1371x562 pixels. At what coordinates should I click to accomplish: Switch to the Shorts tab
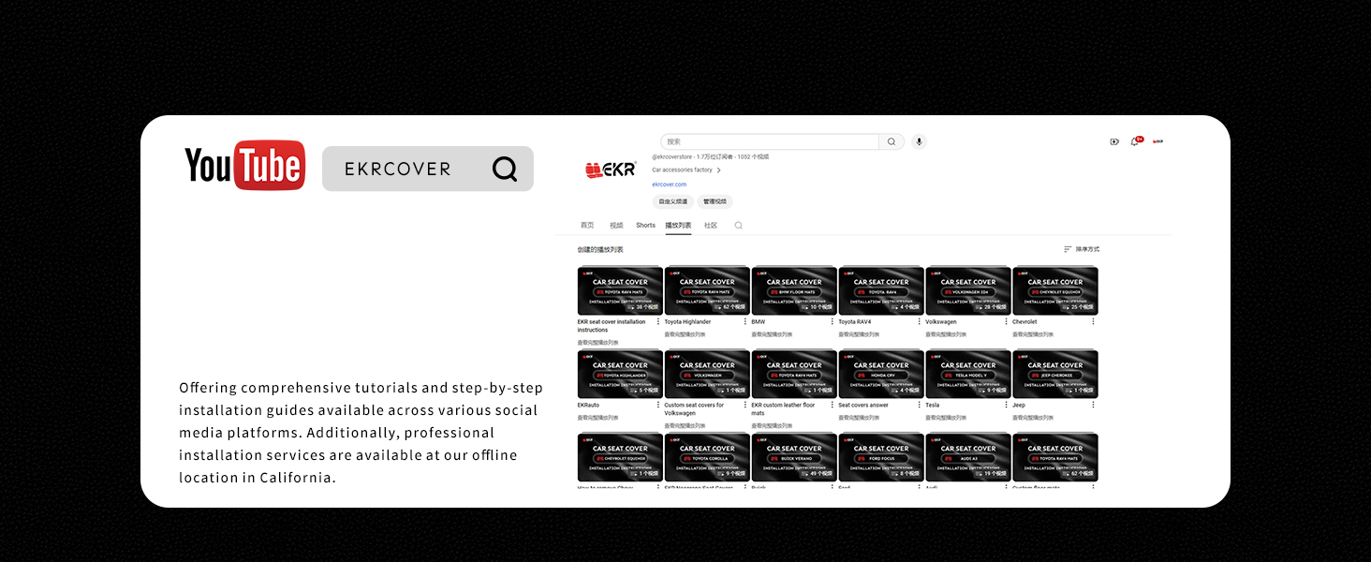(645, 226)
